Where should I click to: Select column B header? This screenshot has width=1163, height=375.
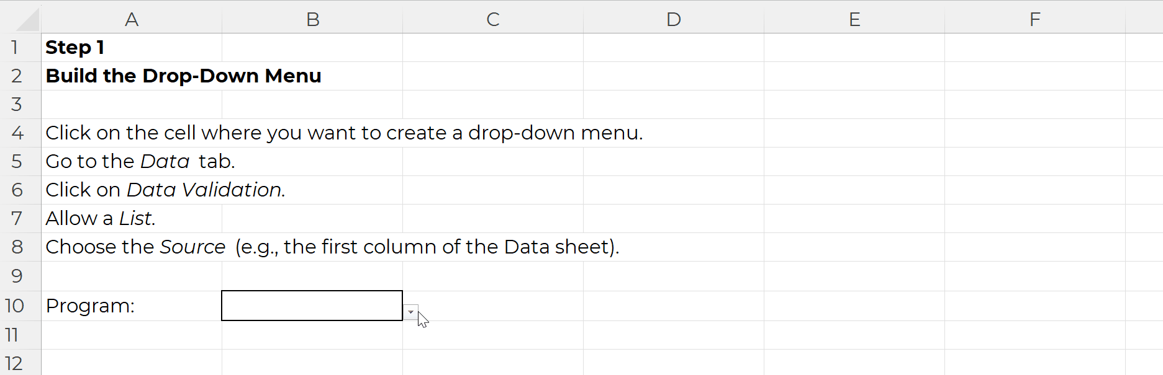click(x=312, y=19)
